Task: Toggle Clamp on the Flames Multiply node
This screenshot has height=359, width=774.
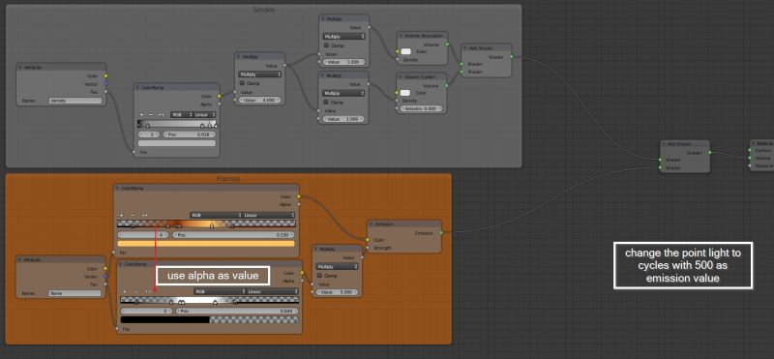Action: [x=319, y=275]
